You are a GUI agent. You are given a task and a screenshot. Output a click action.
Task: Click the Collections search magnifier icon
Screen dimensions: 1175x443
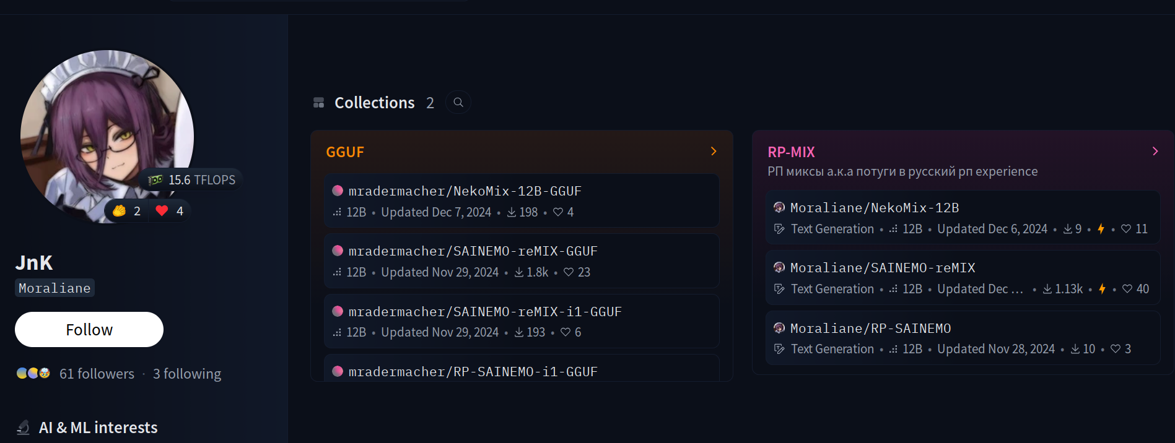(x=458, y=102)
